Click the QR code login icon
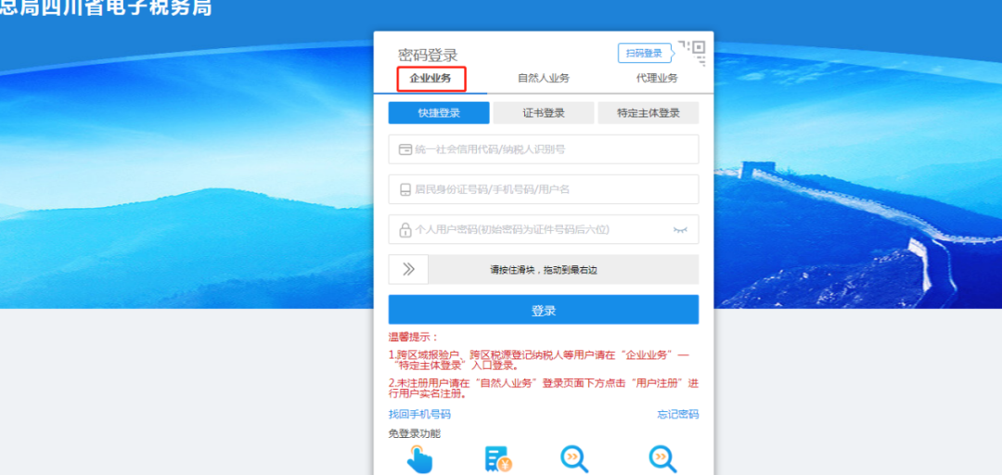 692,53
